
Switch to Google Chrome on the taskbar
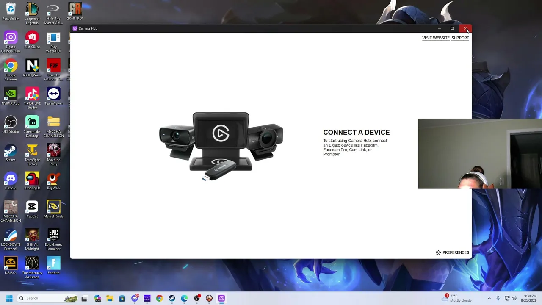pos(159,298)
